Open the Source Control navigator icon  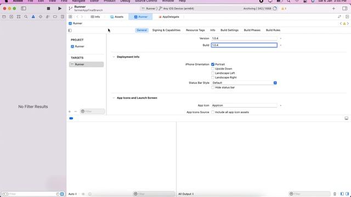coord(11,17)
